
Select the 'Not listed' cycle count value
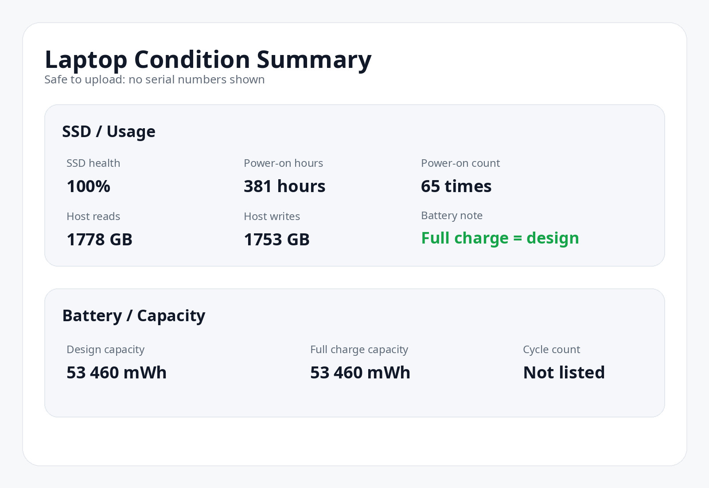pos(564,373)
